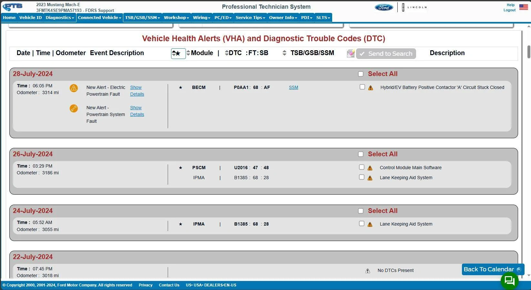Expand the PC/ED menu
This screenshot has height=290, width=531.
coord(223,18)
